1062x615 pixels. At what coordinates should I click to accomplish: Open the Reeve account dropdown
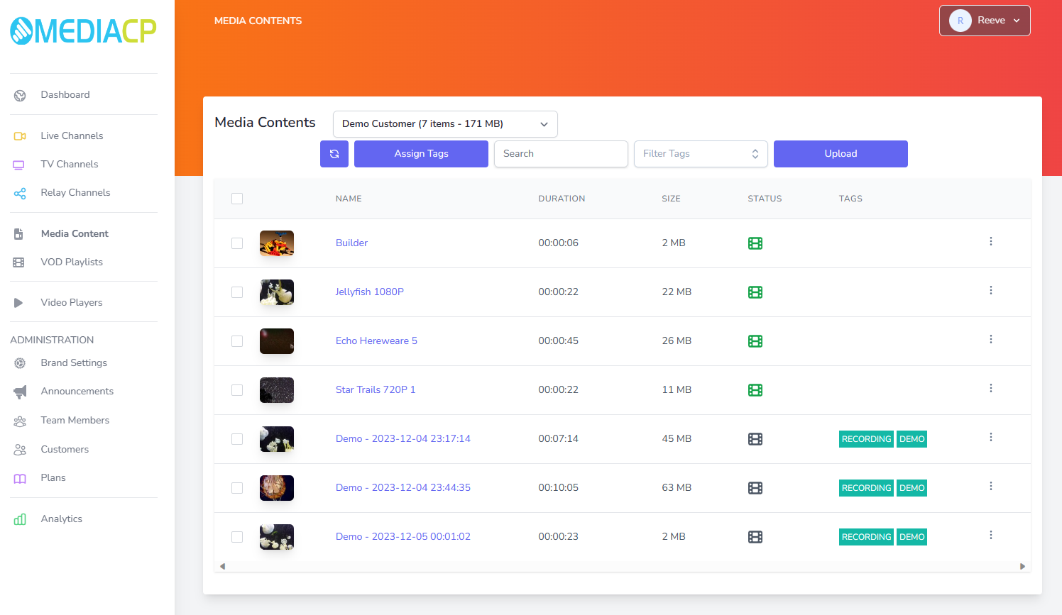tap(985, 21)
